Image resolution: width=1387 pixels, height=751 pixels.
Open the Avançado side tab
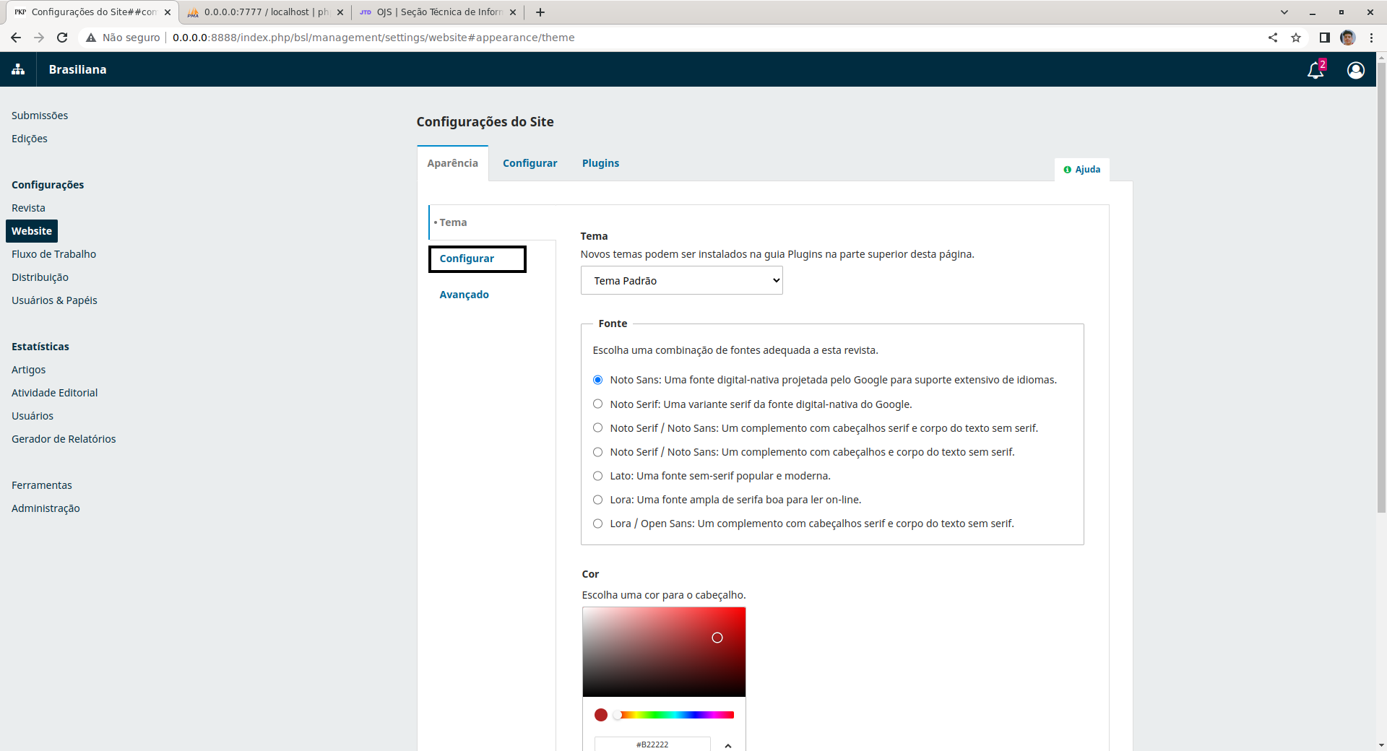(x=464, y=295)
